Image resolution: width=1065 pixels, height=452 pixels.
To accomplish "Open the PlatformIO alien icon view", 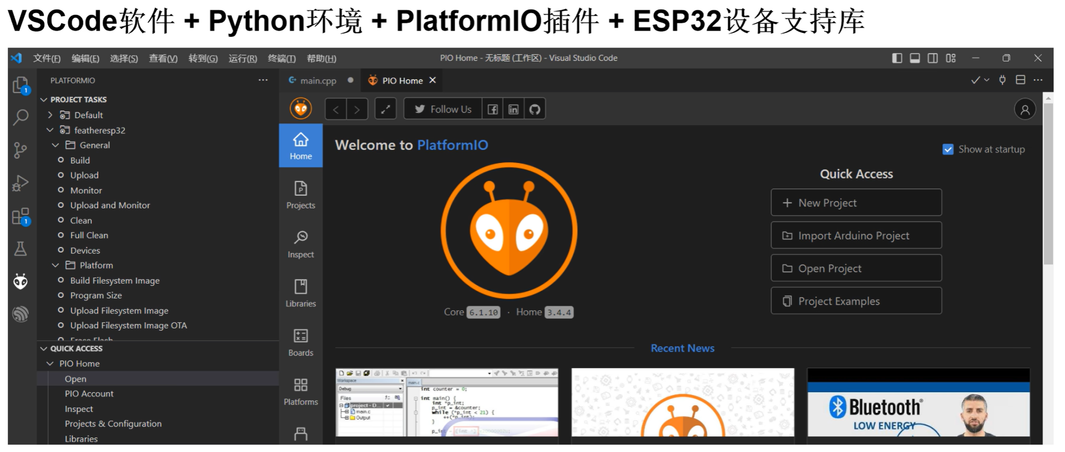I will point(20,282).
